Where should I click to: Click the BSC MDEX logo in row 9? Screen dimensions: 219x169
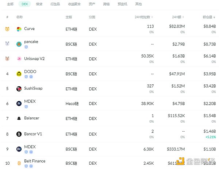tap(19, 149)
